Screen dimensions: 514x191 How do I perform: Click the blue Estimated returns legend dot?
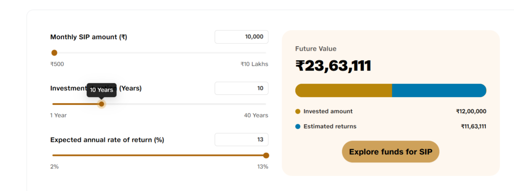click(x=298, y=126)
